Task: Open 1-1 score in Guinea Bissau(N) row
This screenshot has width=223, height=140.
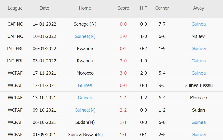Action: pos(123,135)
